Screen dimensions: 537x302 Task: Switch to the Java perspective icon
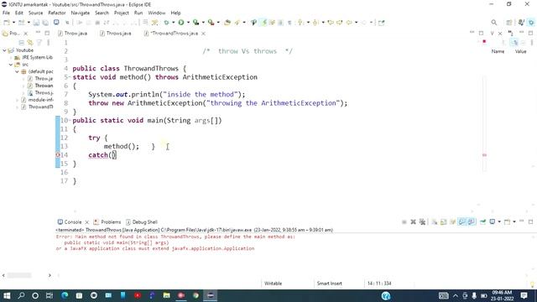[x=521, y=23]
